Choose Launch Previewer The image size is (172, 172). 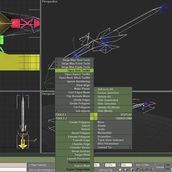[74, 159]
